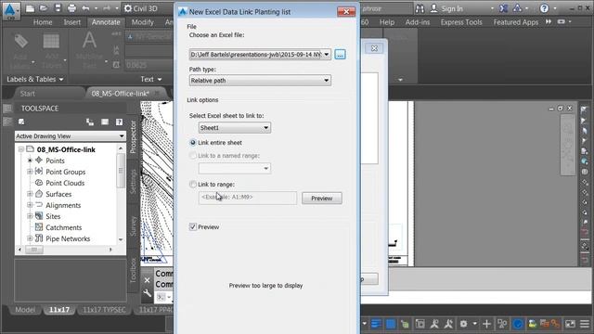Select the Link entire sheet radio button
Viewport: 594px width, 334px height.
(193, 143)
